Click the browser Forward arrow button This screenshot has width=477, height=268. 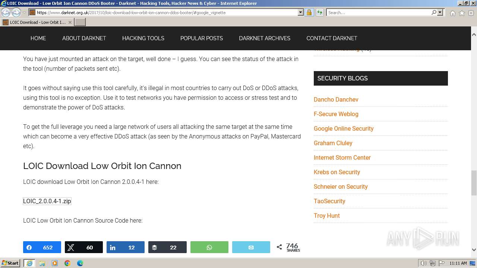(x=16, y=12)
